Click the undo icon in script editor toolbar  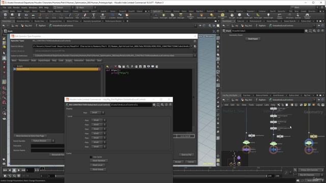click(107, 67)
